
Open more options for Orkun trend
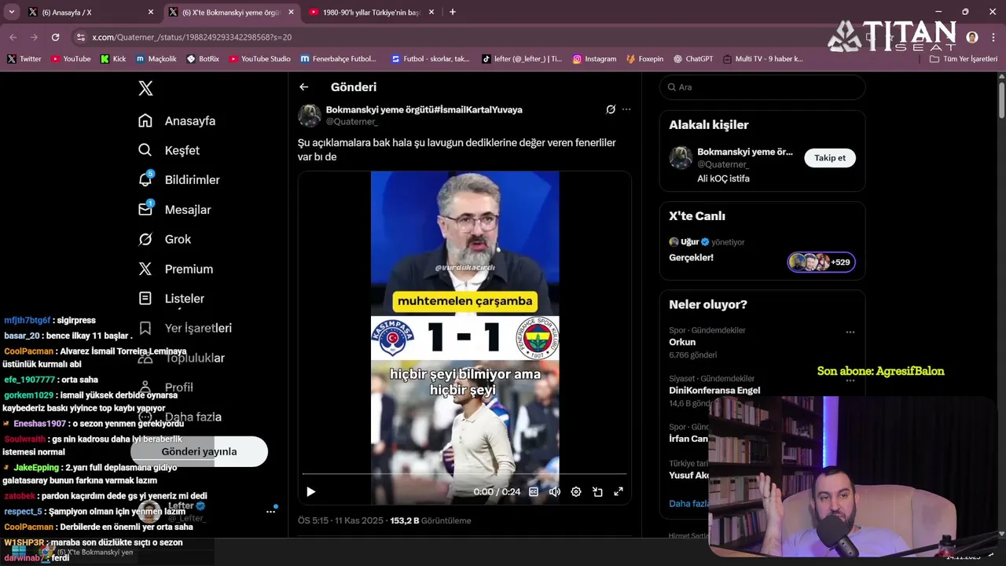click(x=850, y=332)
